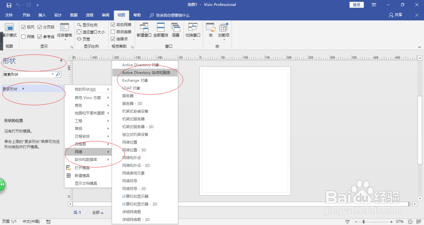424x225 pixels.
Task: Click 显示文档模具 menu item
Action: pyautogui.click(x=88, y=184)
